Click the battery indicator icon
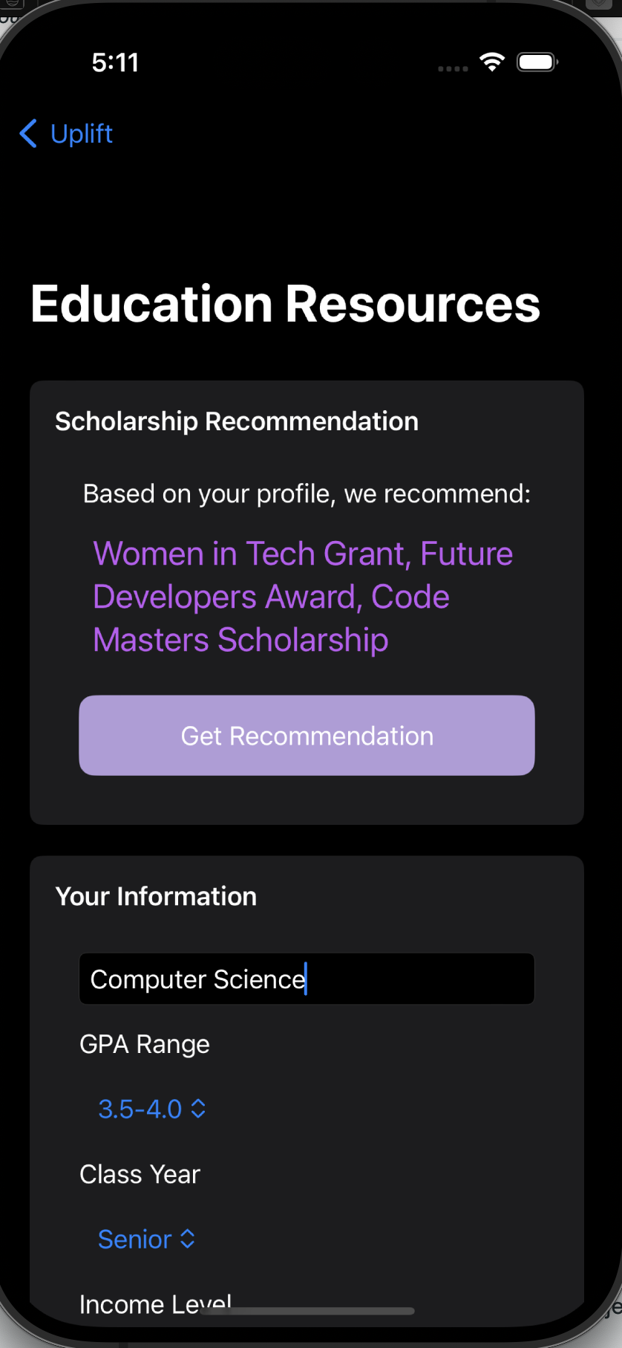Image resolution: width=622 pixels, height=1348 pixels. coord(537,62)
